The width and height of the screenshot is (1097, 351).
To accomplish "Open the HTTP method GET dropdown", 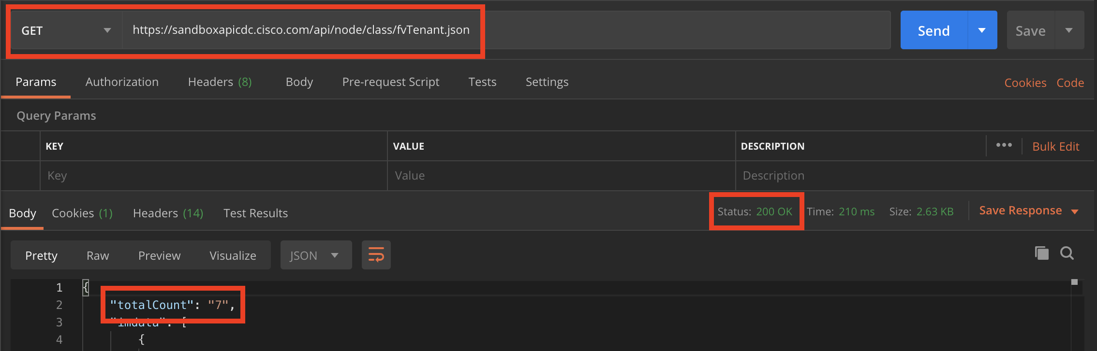I will click(x=66, y=30).
